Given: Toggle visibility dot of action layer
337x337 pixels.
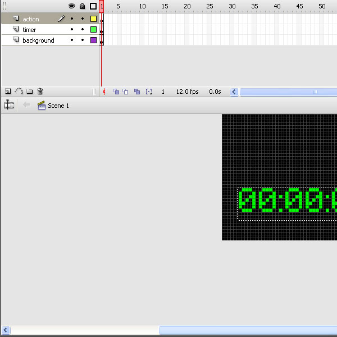Looking at the screenshot, I should pyautogui.click(x=72, y=19).
